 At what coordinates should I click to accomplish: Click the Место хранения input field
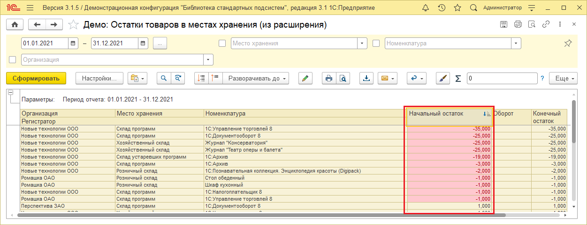tap(294, 43)
